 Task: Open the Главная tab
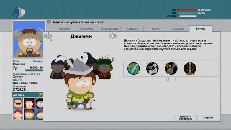click(x=64, y=29)
